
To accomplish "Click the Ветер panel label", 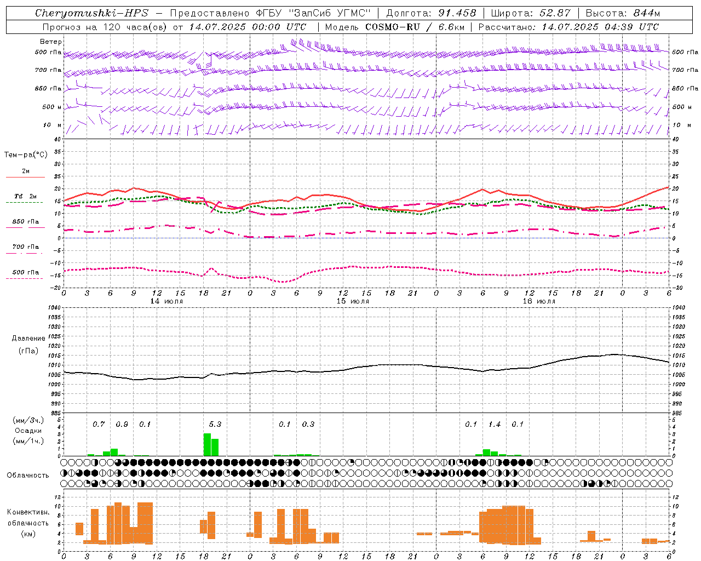I will 51,42.
